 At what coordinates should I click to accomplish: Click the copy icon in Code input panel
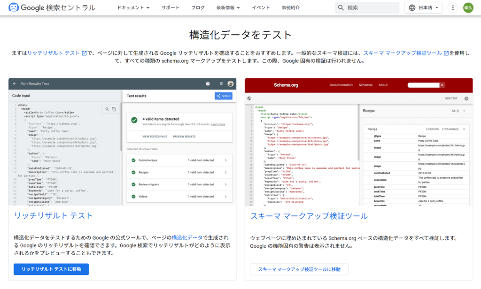tap(114, 109)
